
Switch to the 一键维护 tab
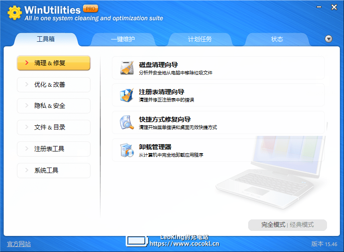pos(123,39)
